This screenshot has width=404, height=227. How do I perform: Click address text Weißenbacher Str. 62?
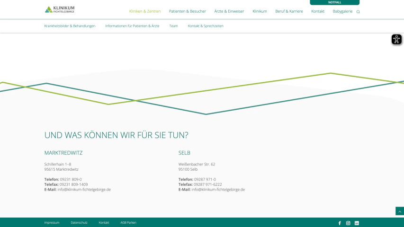pos(197,164)
